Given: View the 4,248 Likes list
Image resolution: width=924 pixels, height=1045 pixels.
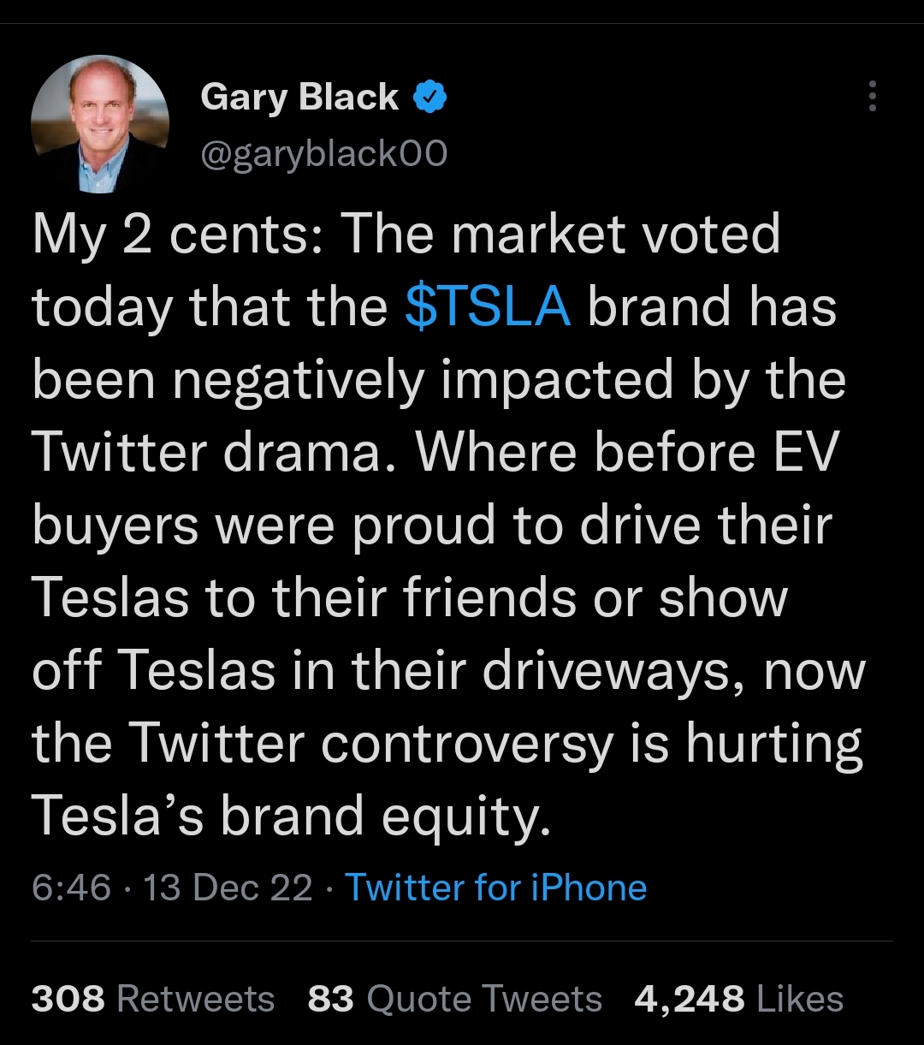Looking at the screenshot, I should pos(738,999).
